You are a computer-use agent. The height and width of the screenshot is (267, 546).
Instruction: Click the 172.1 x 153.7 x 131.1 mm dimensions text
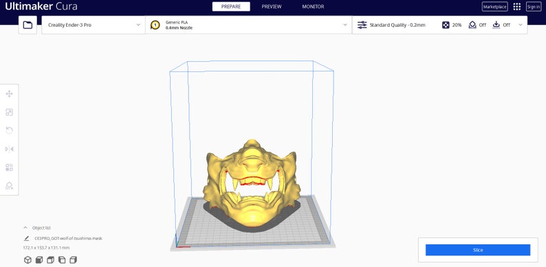[x=46, y=248]
